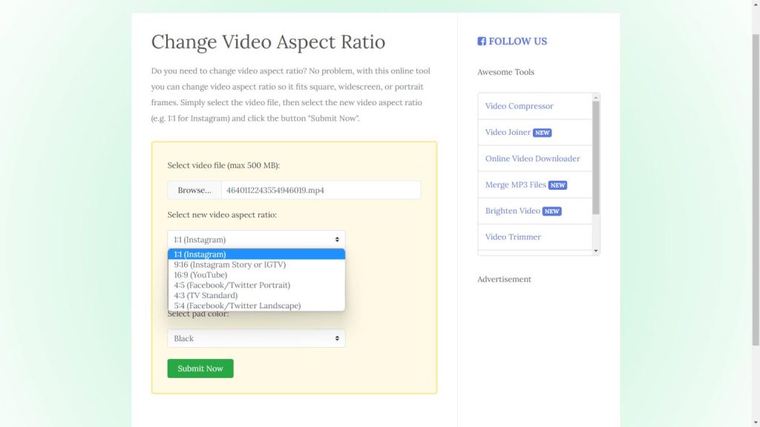This screenshot has height=427, width=760.
Task: Click the NEW badge beside Video Joiner
Action: click(x=543, y=132)
